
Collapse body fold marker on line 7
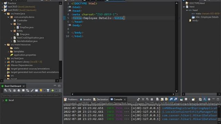point(70,25)
